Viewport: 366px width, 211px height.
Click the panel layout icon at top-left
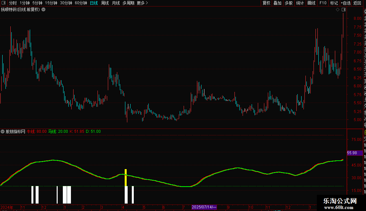pyautogui.click(x=4, y=3)
